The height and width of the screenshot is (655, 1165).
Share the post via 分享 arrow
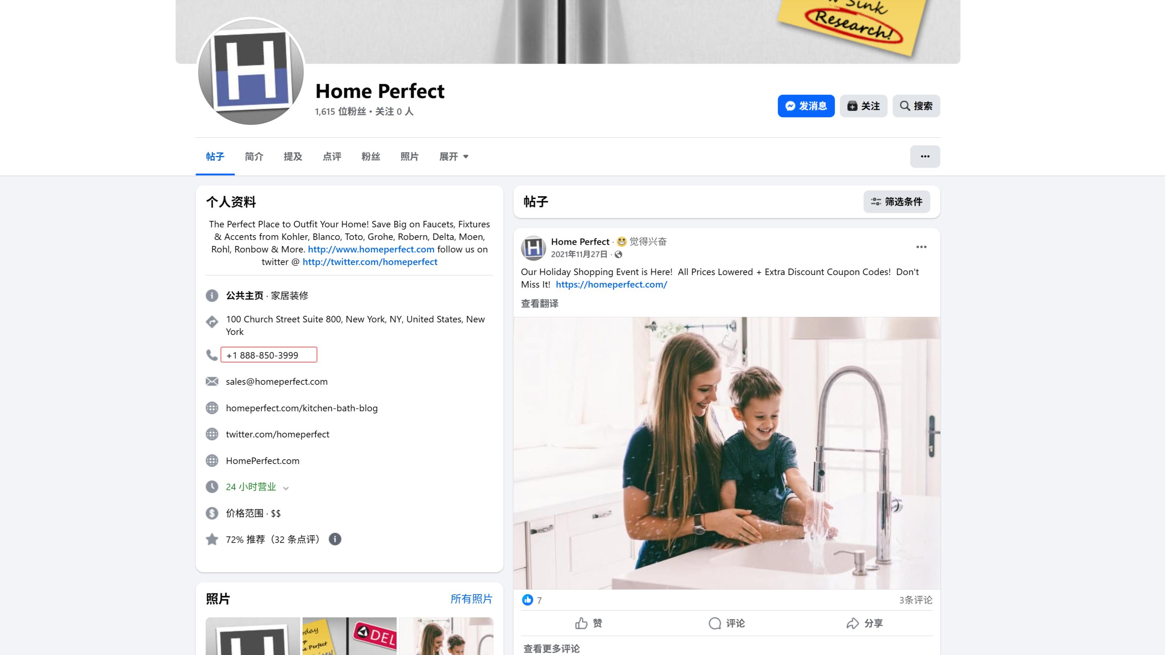pos(853,623)
